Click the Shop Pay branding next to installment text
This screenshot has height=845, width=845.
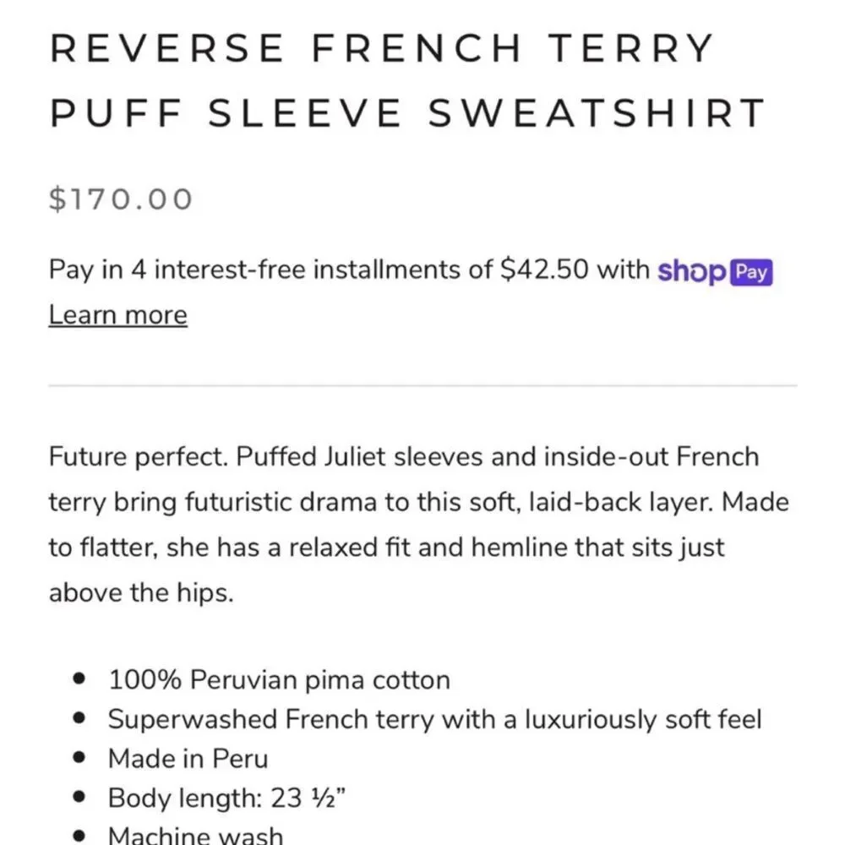point(714,271)
